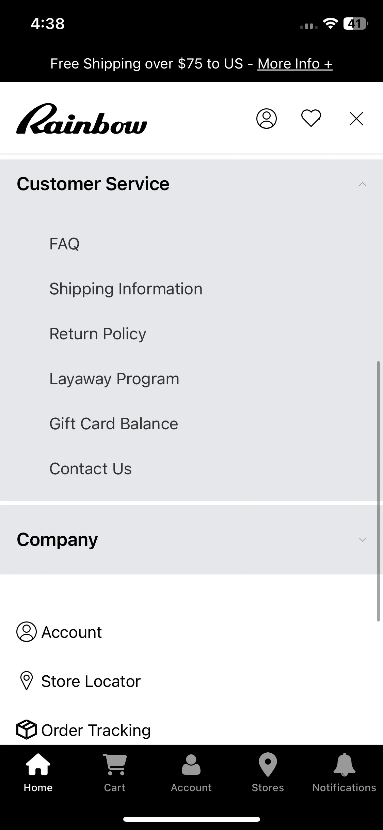Open the FAQ page
The height and width of the screenshot is (830, 383).
[x=64, y=244]
